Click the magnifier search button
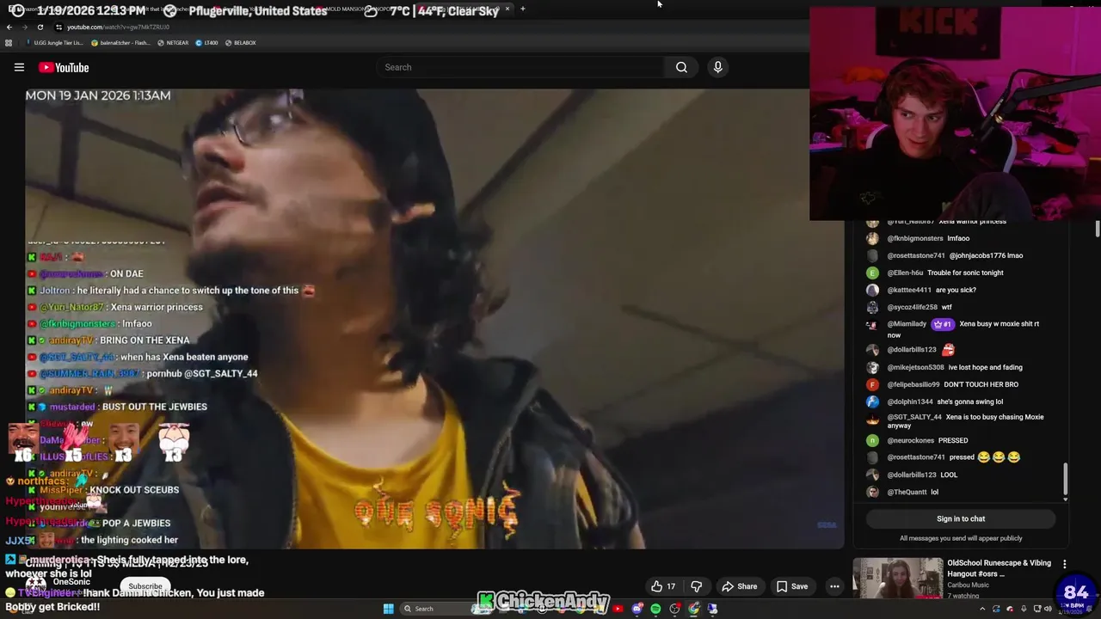Screen dimensions: 1101x619 [681, 67]
